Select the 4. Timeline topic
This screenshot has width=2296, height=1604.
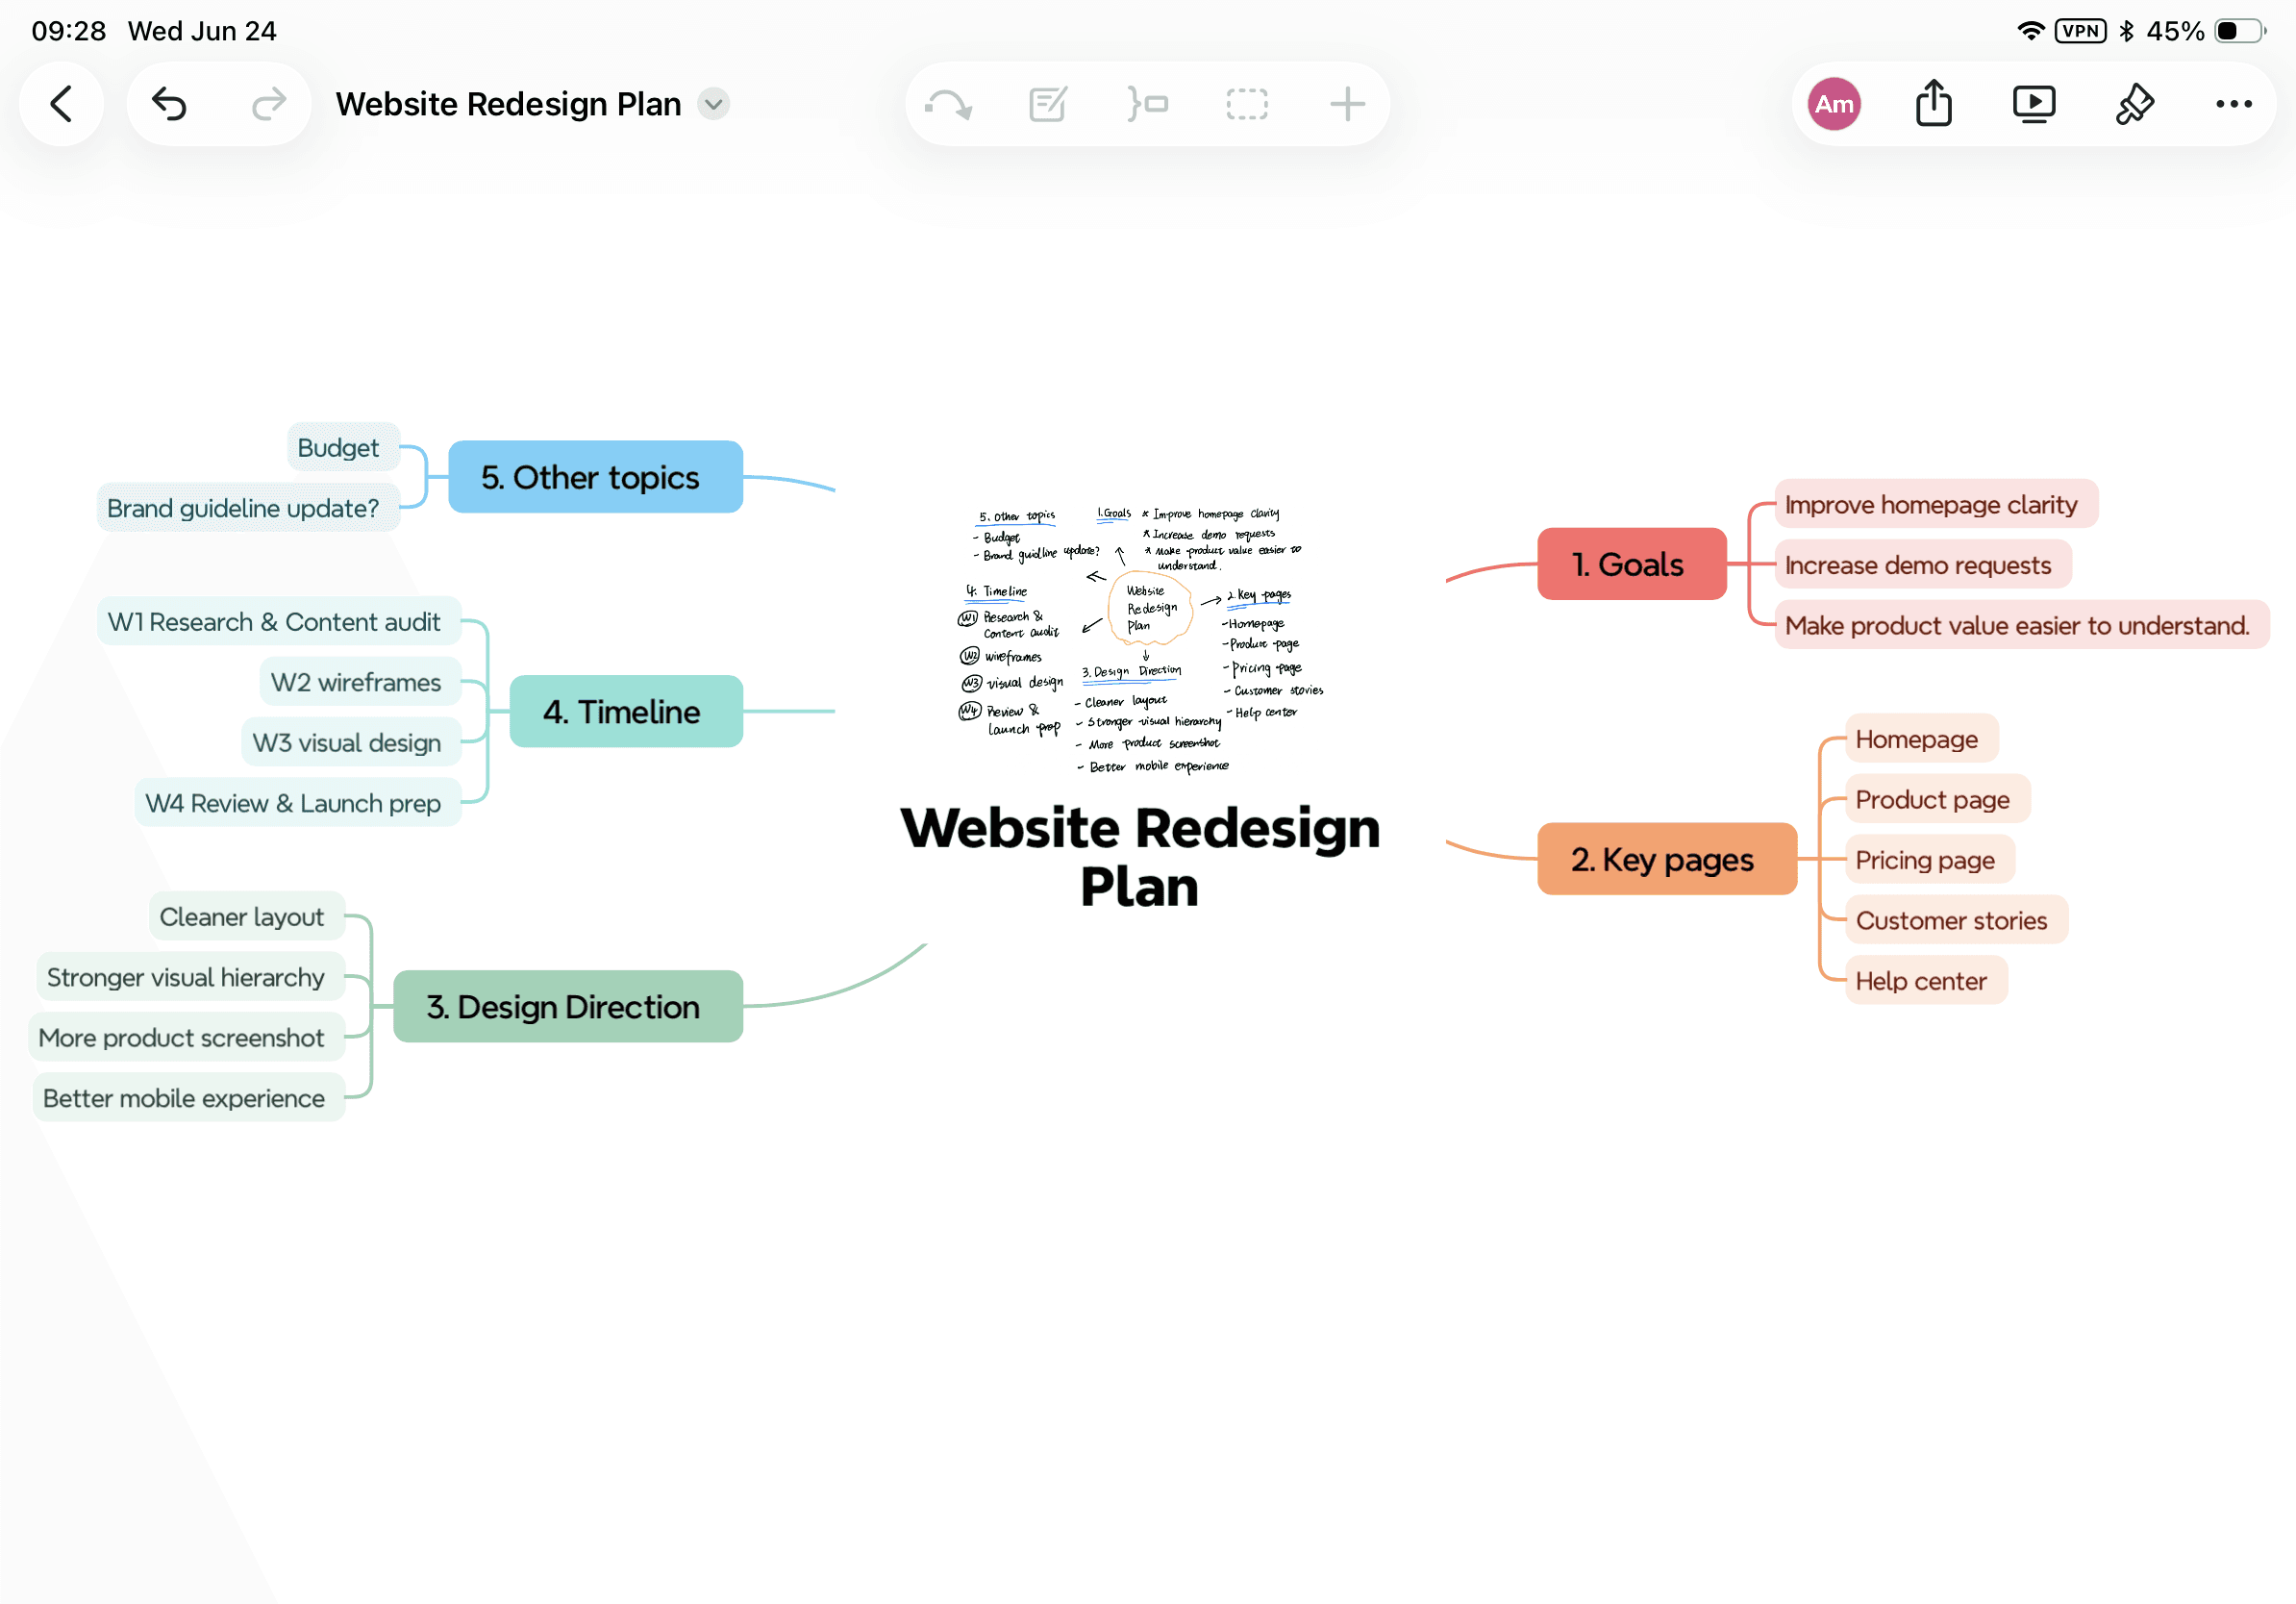(626, 711)
